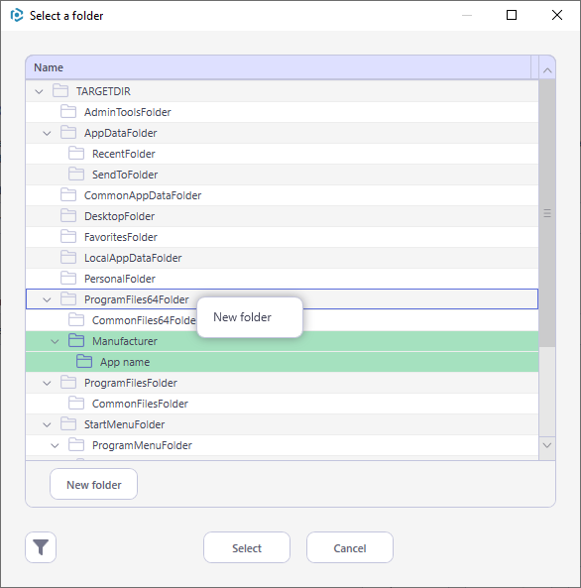Click the ProgramMenuFolder folder icon
The image size is (581, 588).
[x=76, y=444]
